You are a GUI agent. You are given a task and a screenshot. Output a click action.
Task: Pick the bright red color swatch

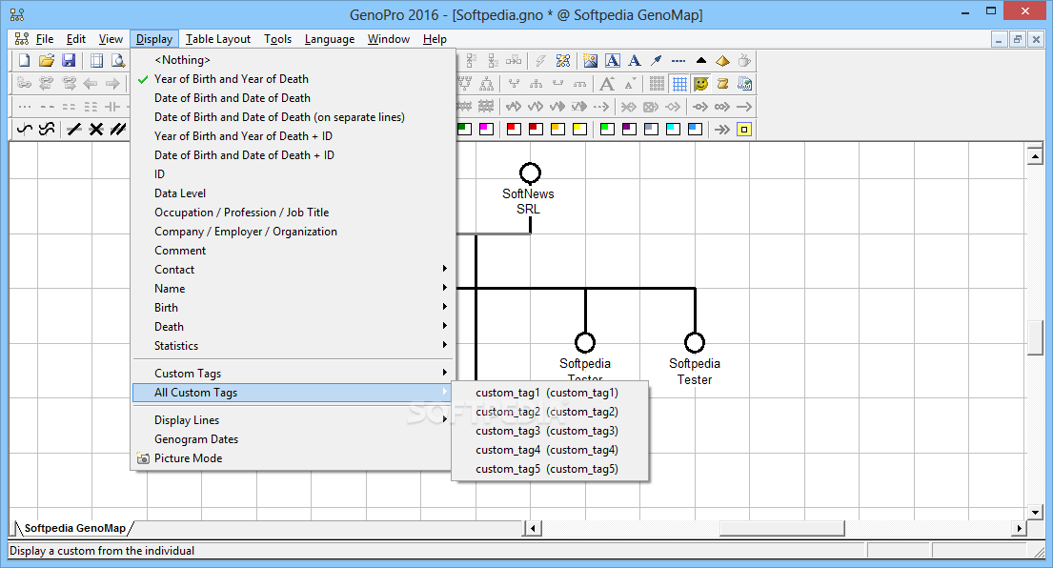(514, 129)
